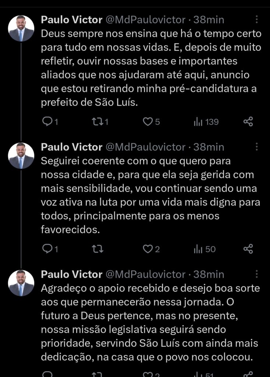Reply to the first tweet about pré-candidatura
Viewport: 270px width, 377px height.
(x=47, y=121)
